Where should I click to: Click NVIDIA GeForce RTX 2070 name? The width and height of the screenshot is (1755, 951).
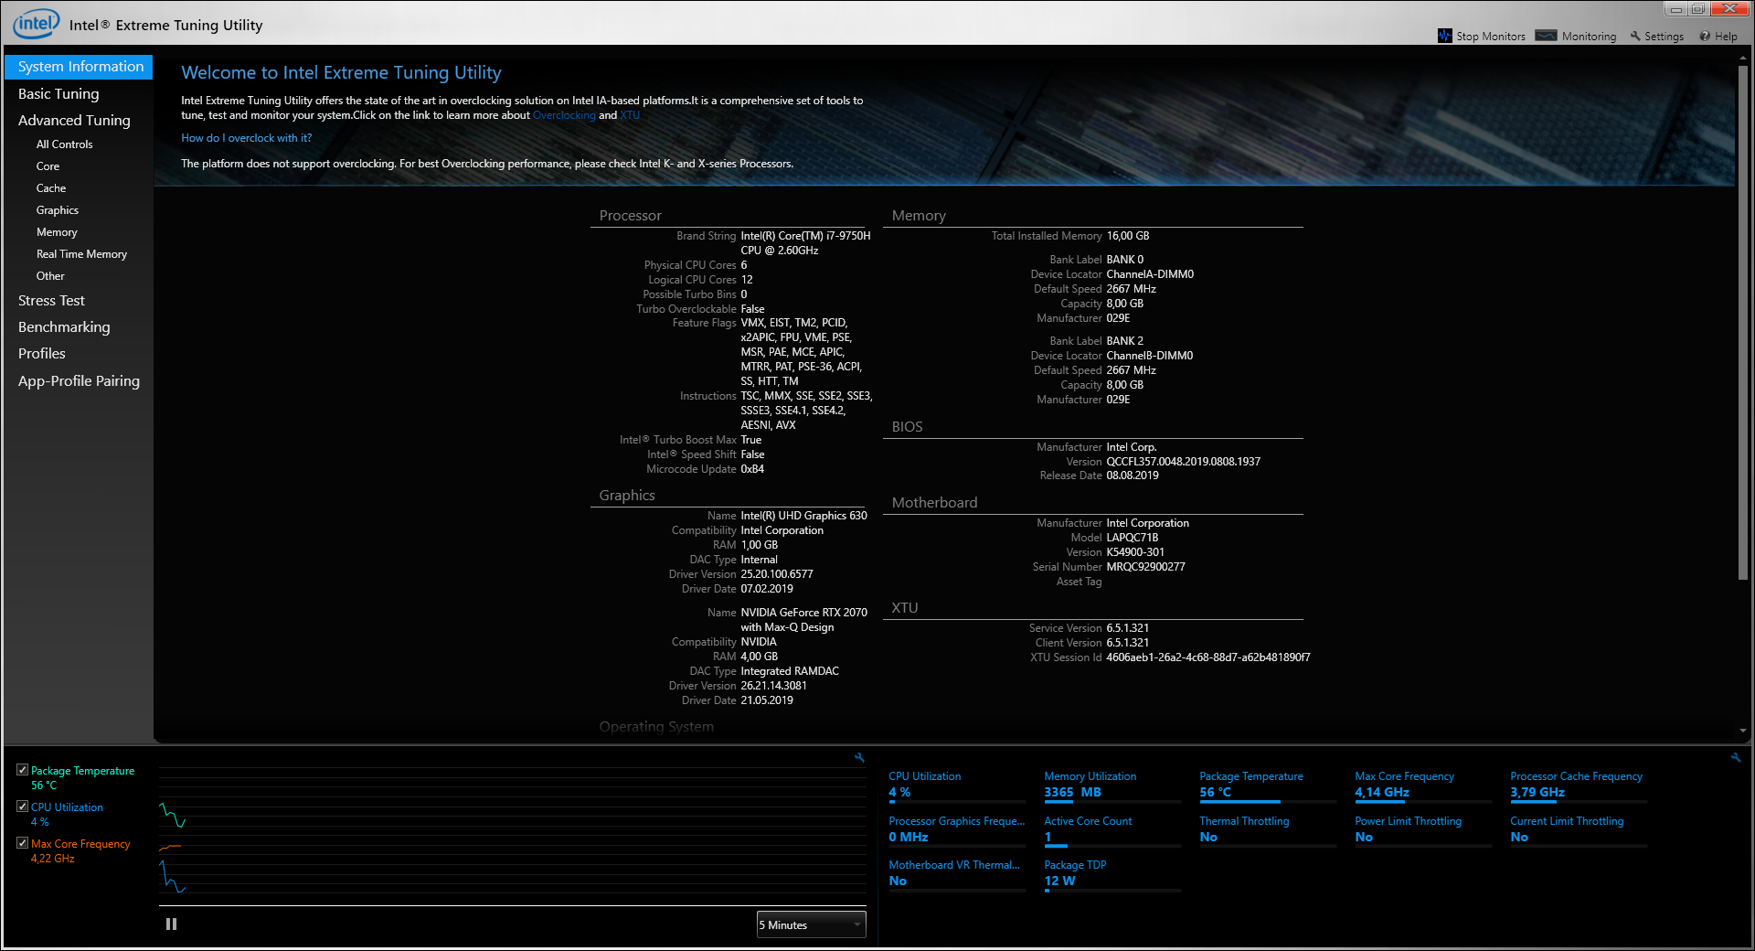tap(803, 620)
